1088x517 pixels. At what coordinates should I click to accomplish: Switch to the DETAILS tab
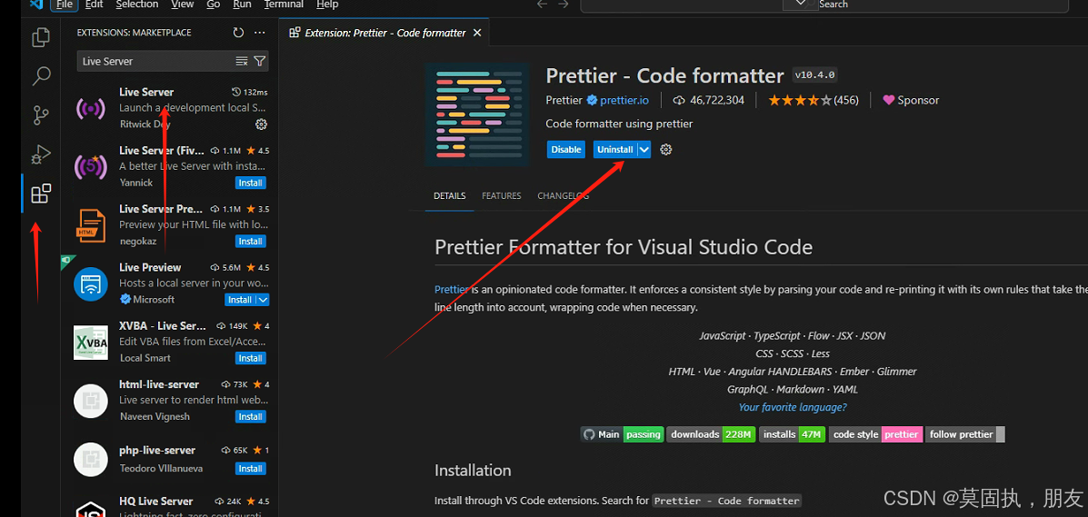[x=450, y=196]
